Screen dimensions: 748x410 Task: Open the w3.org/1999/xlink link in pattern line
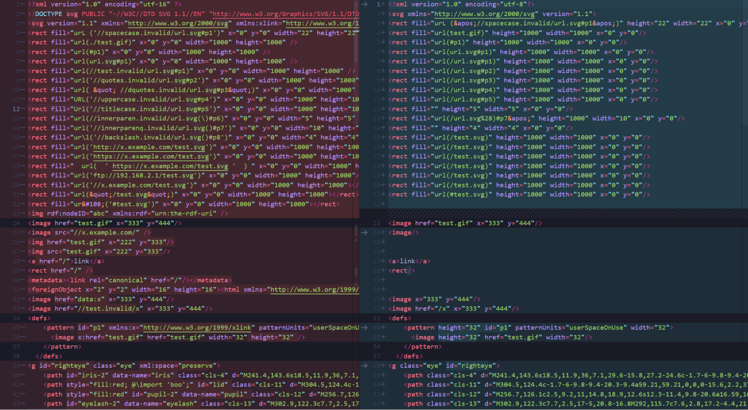197,327
